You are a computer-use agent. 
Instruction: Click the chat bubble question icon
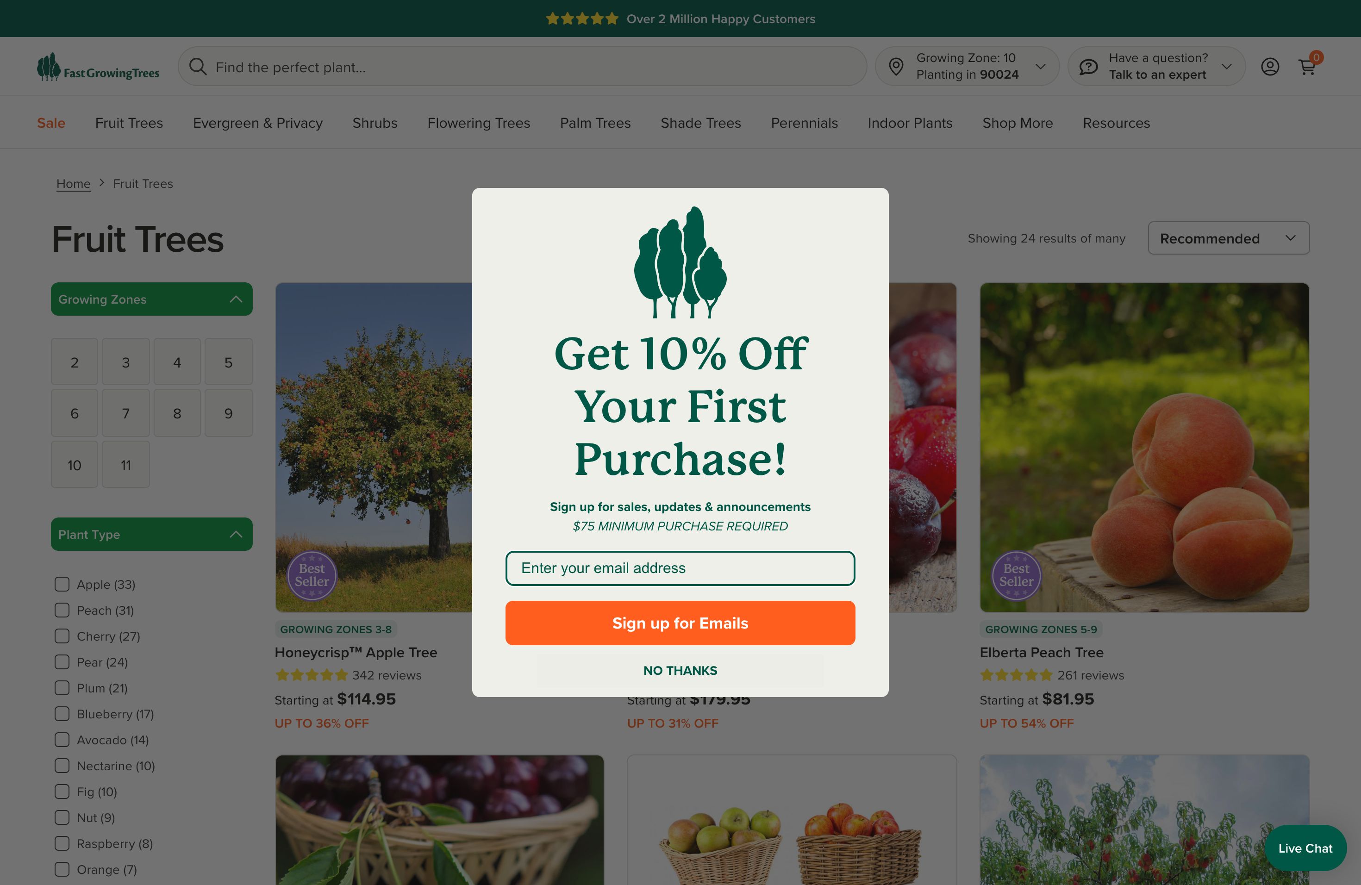point(1088,67)
